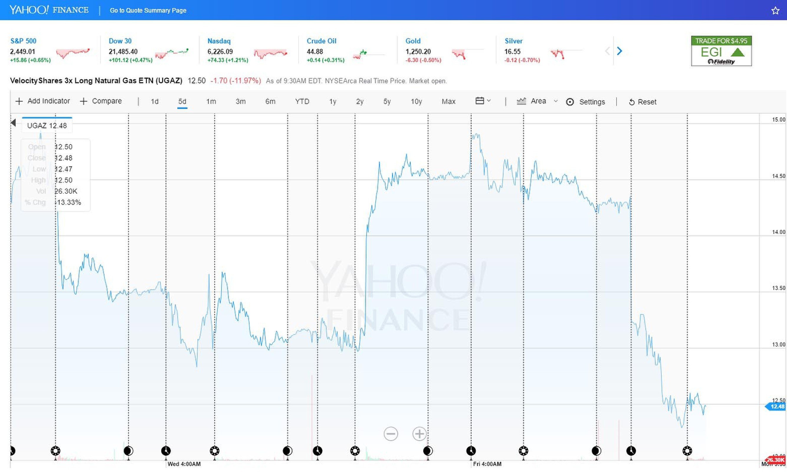The width and height of the screenshot is (787, 472).
Task: Open the Crude Oil quote link
Action: [x=321, y=41]
